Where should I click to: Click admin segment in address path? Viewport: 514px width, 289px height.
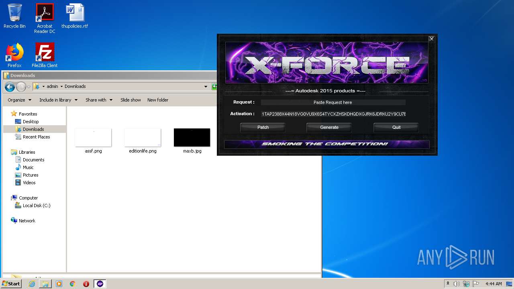(x=52, y=86)
